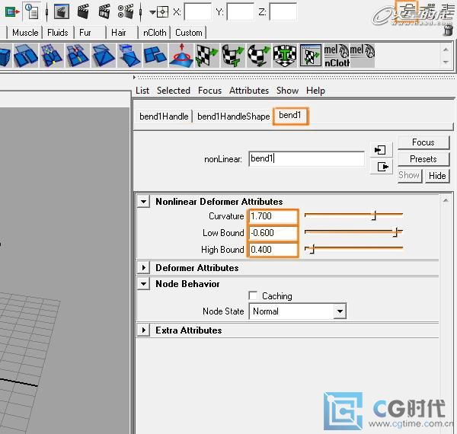457x434 pixels.
Task: Open the Muscle shelf tab
Action: [25, 33]
